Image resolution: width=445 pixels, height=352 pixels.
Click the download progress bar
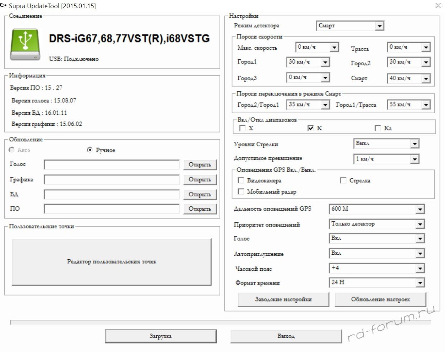click(x=221, y=322)
